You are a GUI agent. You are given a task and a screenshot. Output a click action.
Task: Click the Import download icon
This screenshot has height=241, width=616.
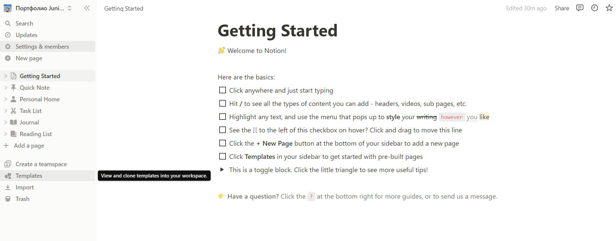[8, 187]
